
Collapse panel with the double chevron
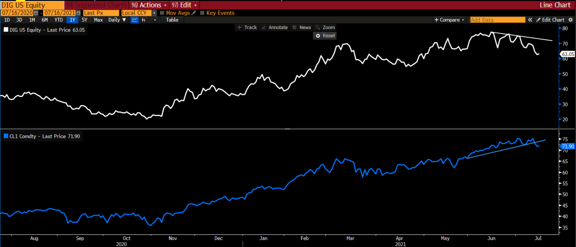530,20
